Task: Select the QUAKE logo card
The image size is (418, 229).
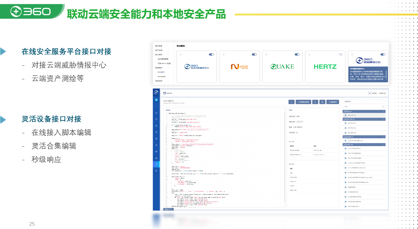Action: [282, 66]
